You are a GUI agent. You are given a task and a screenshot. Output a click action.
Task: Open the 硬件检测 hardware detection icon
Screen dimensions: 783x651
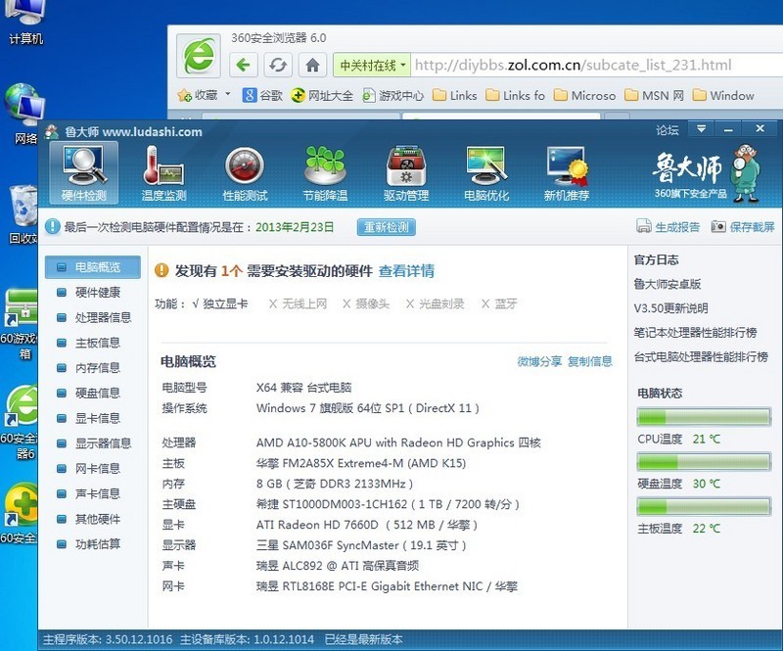(84, 173)
